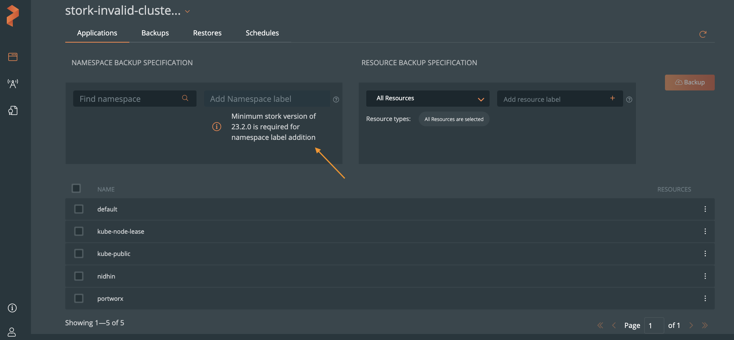Select the portworx namespace checkbox
The image size is (734, 340).
[x=79, y=299]
